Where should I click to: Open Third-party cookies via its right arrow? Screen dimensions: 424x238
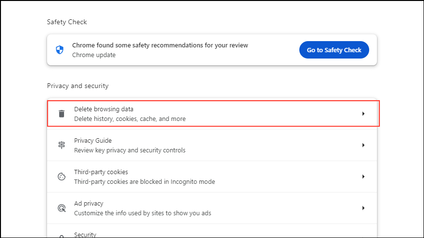pyautogui.click(x=363, y=177)
